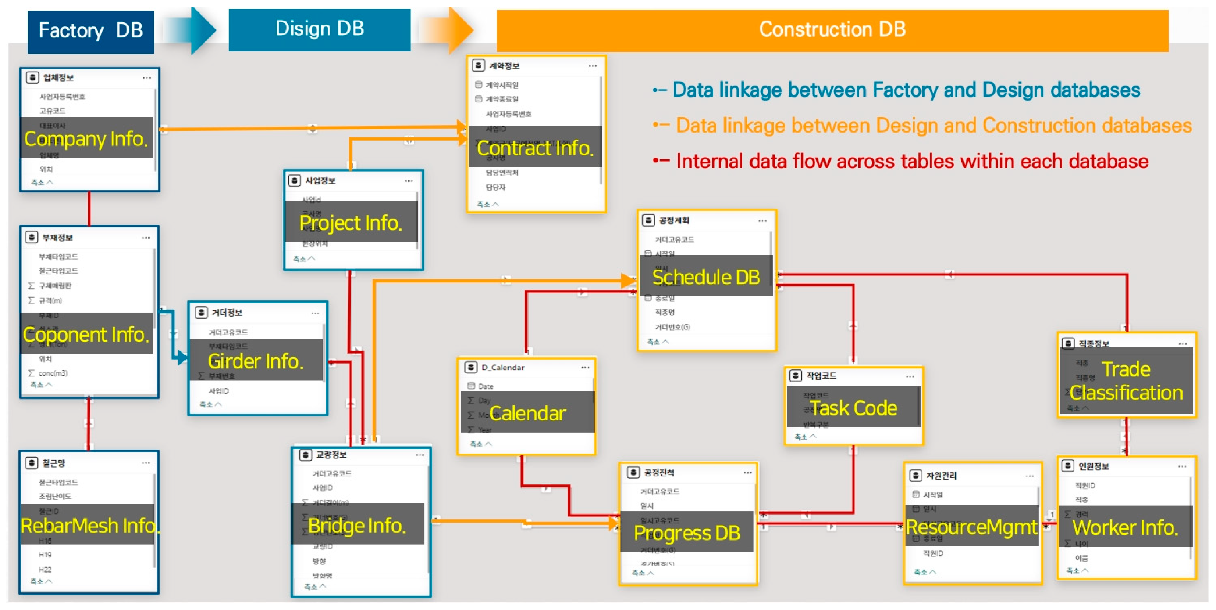This screenshot has height=610, width=1216.
Task: Click the Construction DB orange header
Action: 832,30
